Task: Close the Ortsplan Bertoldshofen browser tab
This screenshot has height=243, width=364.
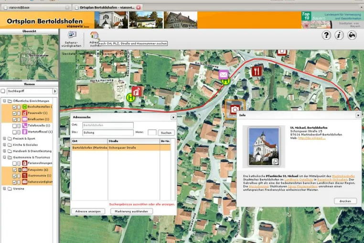Action: pos(139,8)
